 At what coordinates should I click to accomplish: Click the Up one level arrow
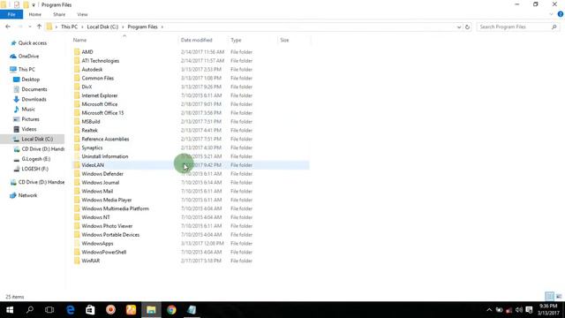(x=39, y=26)
